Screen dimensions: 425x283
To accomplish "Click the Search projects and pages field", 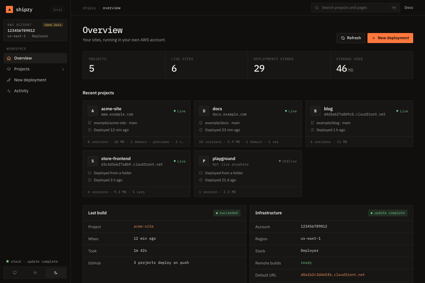I will click(355, 8).
